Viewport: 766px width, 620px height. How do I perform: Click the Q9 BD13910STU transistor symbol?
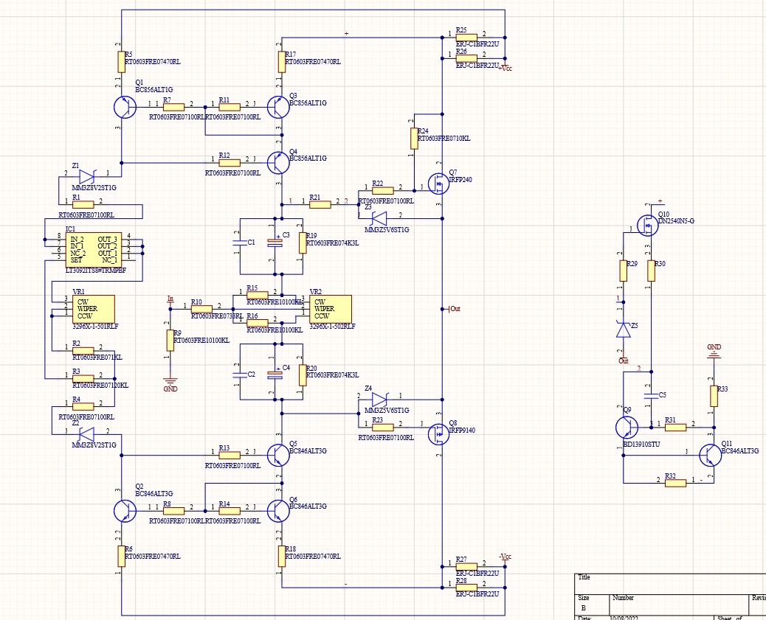[627, 428]
